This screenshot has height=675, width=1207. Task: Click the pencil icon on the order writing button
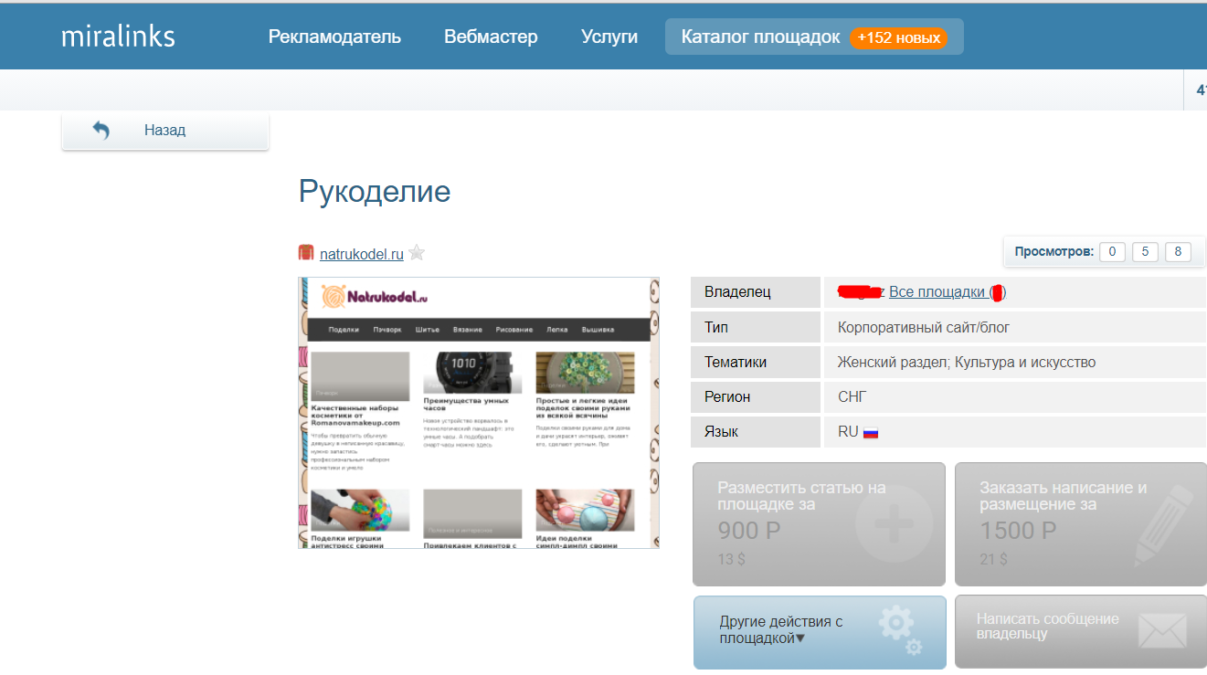point(1163,524)
